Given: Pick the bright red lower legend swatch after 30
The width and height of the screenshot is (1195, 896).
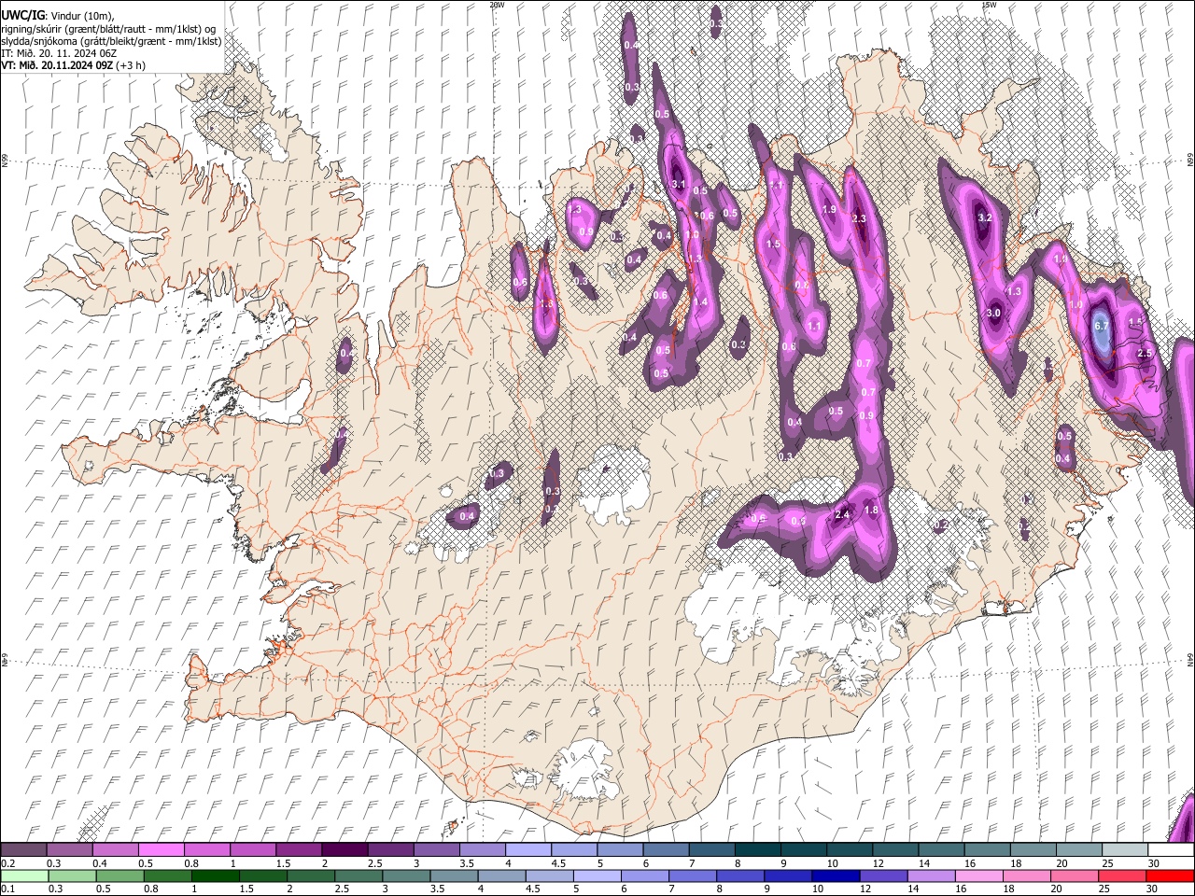Looking at the screenshot, I should tap(1171, 876).
